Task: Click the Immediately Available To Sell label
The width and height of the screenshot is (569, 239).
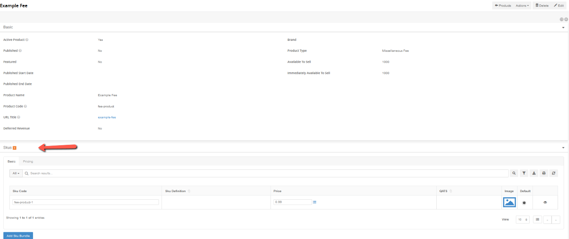Action: (309, 73)
